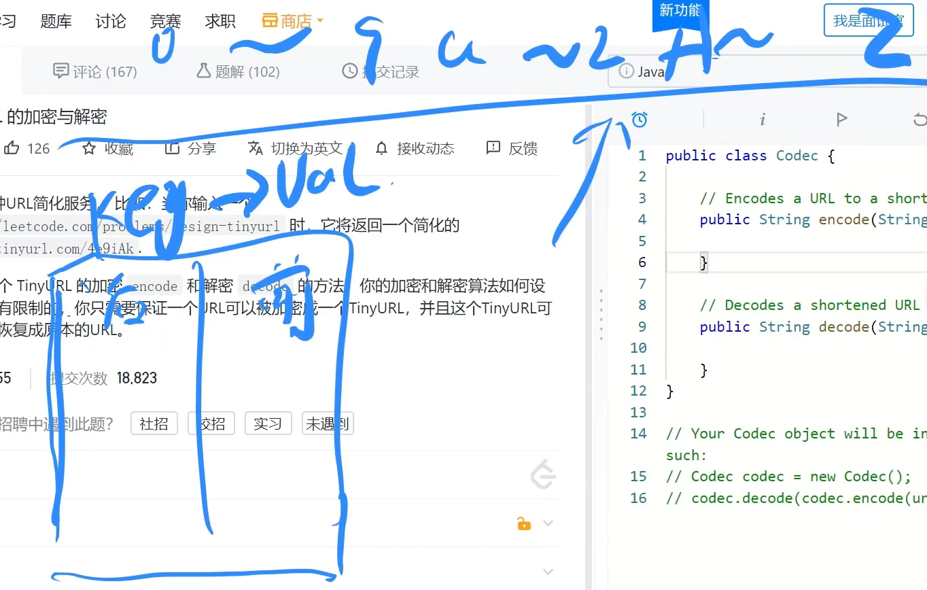Click line number 10 in the gutter
This screenshot has height=590, width=927.
(638, 348)
